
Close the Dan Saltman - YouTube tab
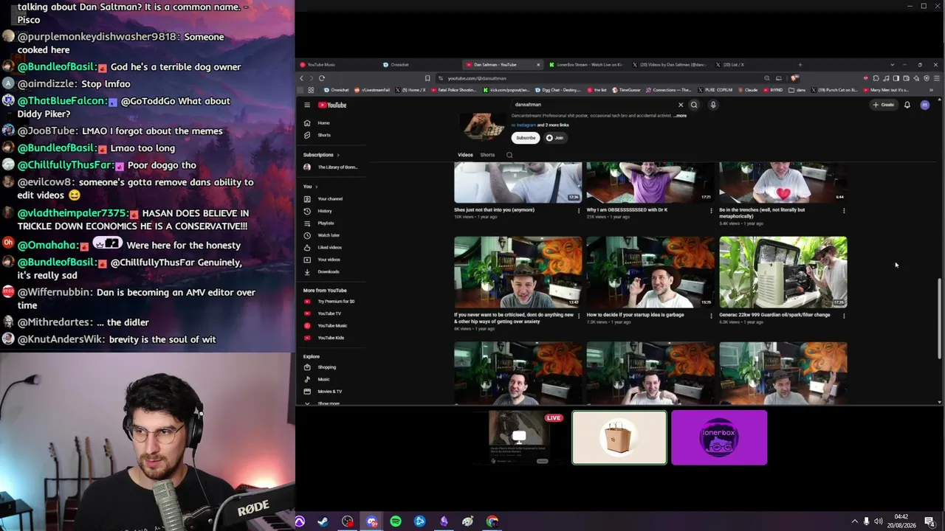click(x=538, y=65)
